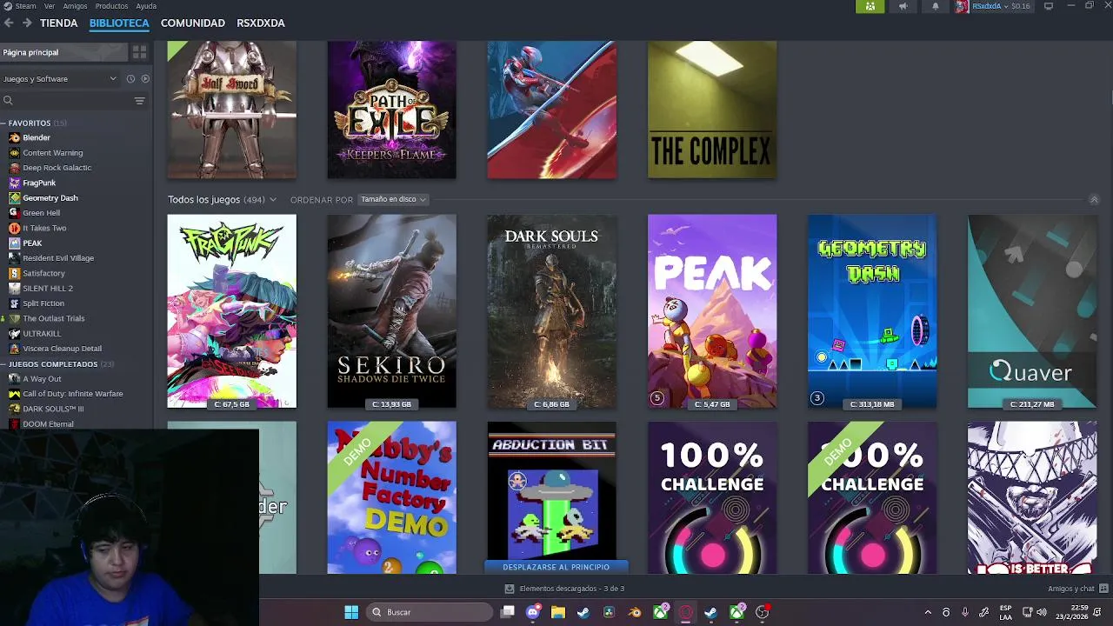Open the Half Sword game cover
1113x626 pixels.
(231, 110)
